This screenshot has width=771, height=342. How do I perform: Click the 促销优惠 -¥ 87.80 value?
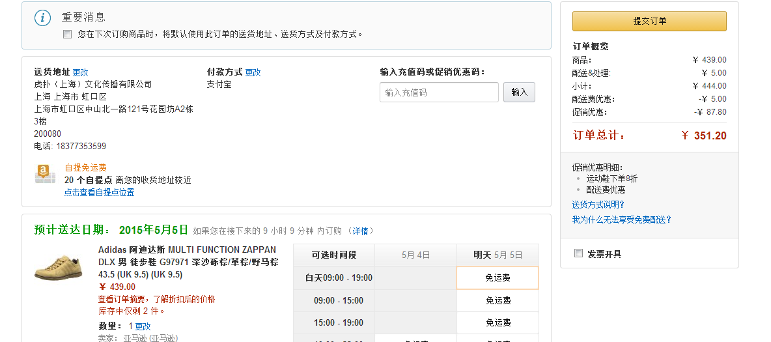point(710,112)
